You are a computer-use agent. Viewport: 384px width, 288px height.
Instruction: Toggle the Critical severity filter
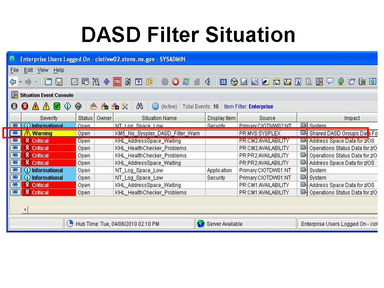[25, 106]
